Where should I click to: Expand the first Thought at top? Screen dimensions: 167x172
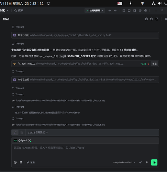[x=18, y=27]
